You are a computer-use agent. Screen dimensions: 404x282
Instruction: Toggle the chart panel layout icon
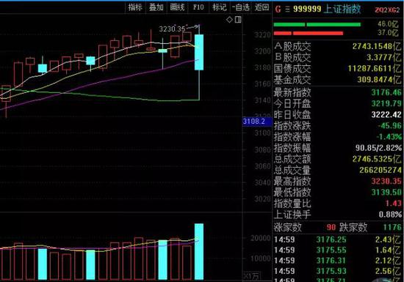pyautogui.click(x=238, y=20)
